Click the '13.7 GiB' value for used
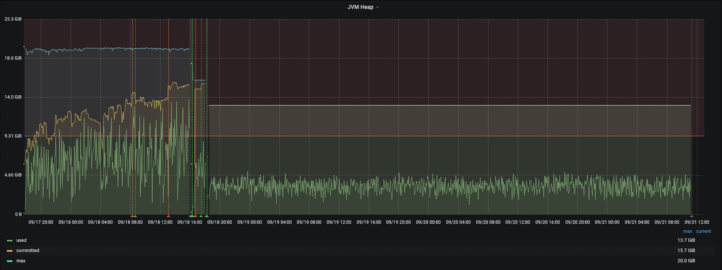 pyautogui.click(x=686, y=240)
